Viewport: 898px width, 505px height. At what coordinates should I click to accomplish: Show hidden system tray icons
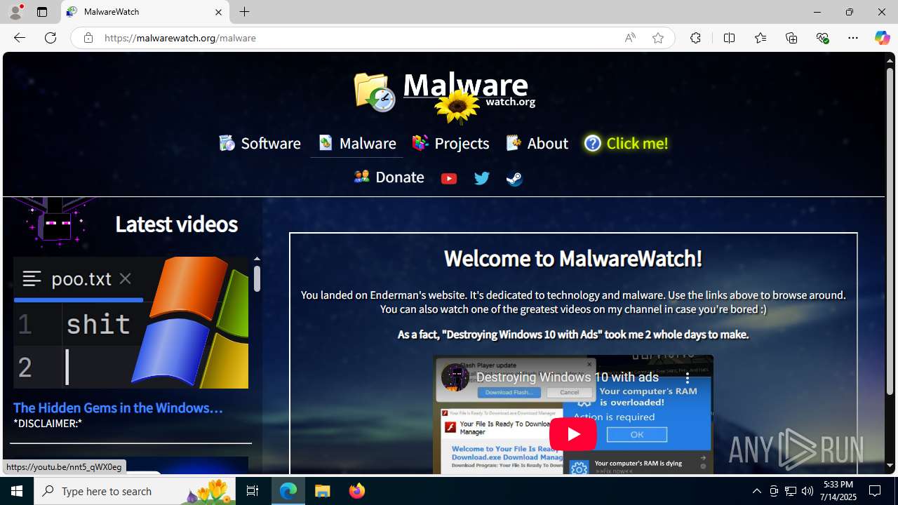[x=756, y=491]
